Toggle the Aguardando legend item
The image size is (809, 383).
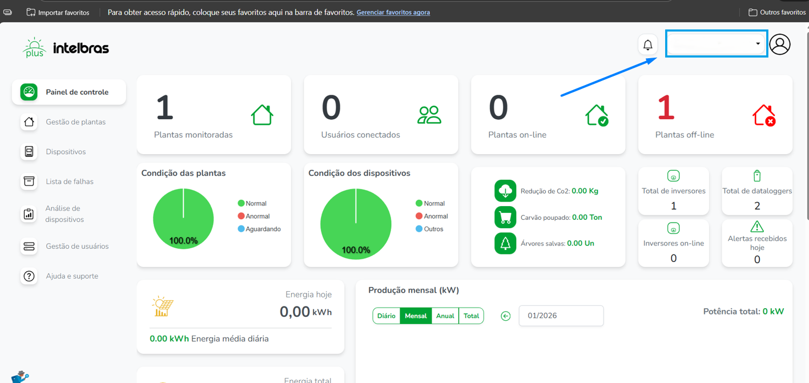tap(259, 229)
